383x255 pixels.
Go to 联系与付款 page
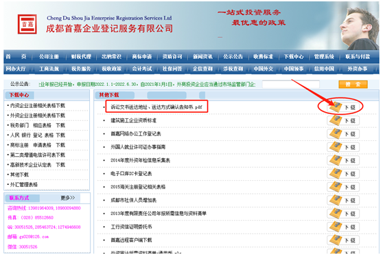(x=358, y=56)
